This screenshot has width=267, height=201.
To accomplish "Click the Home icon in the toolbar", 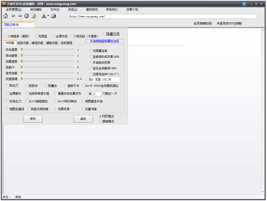I will point(5,16).
